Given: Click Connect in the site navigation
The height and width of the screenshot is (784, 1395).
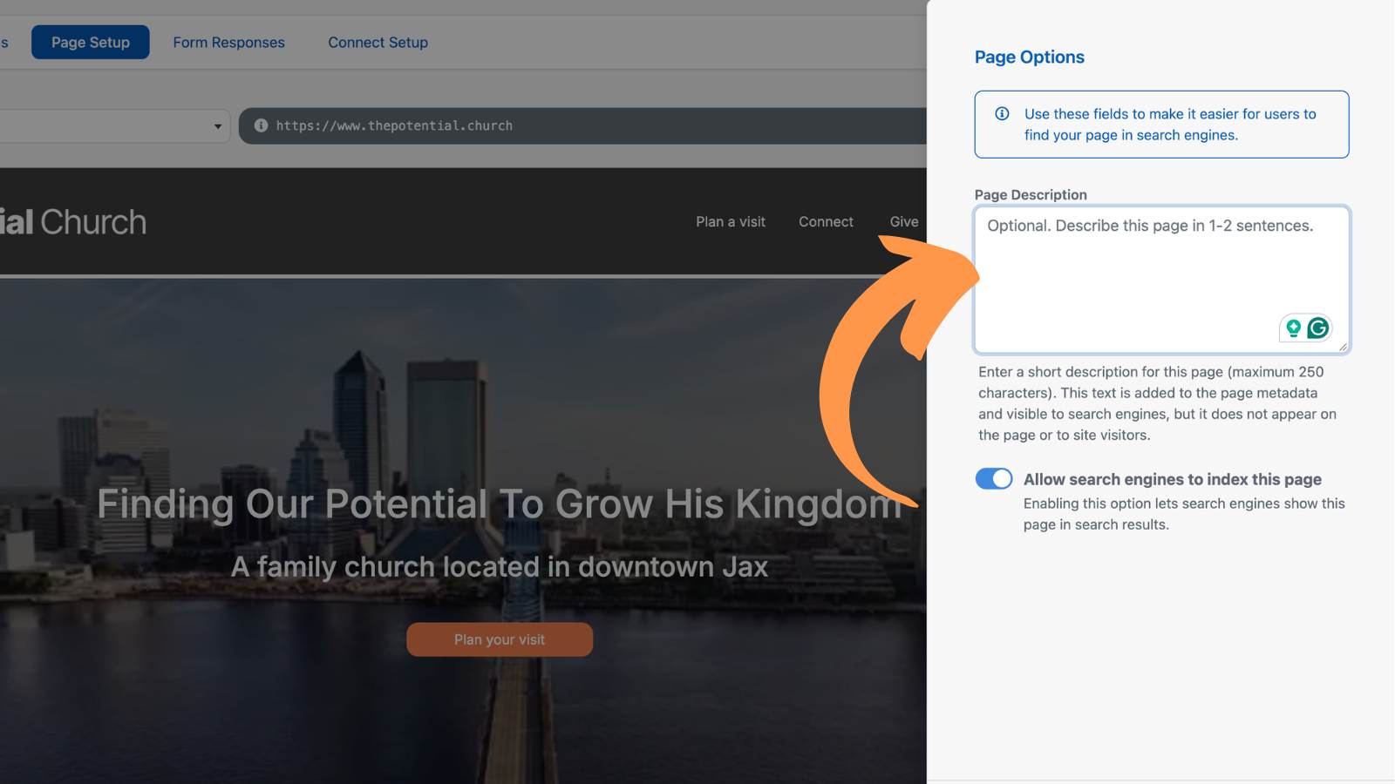Looking at the screenshot, I should point(826,222).
